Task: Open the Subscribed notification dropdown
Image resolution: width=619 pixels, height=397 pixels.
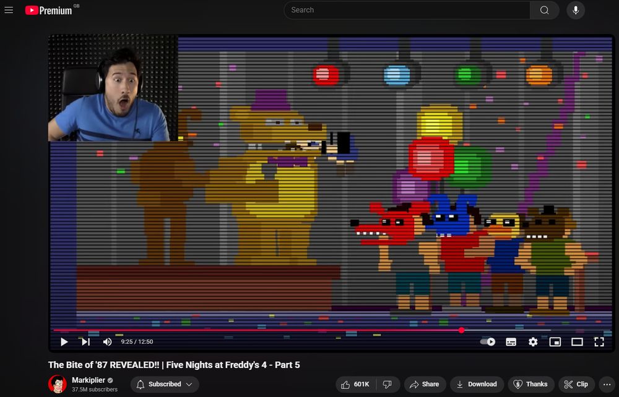Action: [x=165, y=385]
